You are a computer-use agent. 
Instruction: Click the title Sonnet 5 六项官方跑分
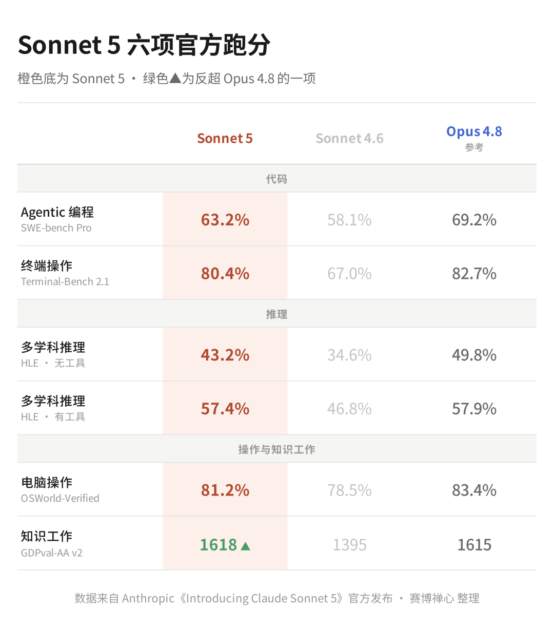[x=144, y=45]
